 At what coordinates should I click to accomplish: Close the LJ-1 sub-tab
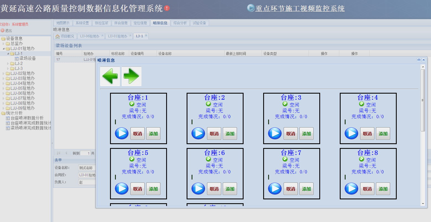coord(146,35)
